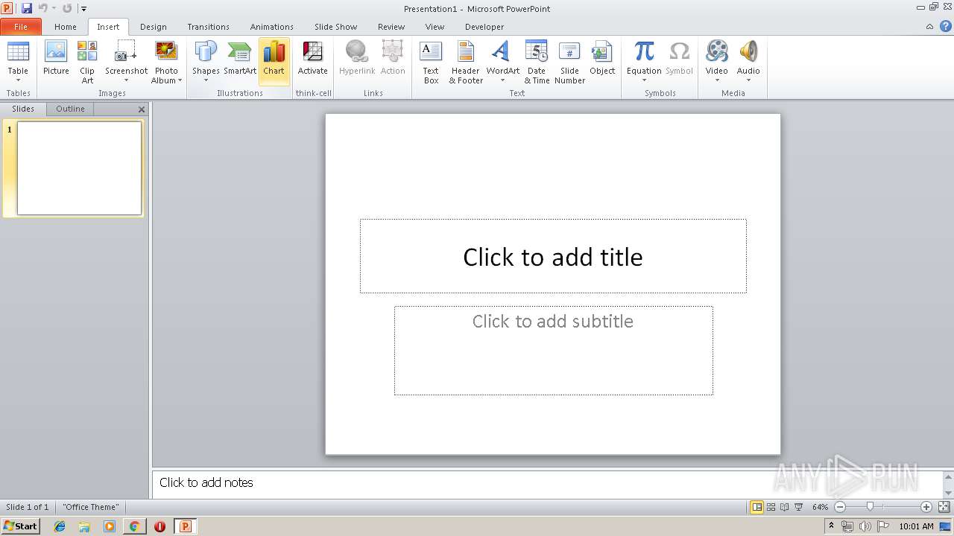Expand the Video dropdown arrow
Screen dimensions: 954x536
pyautogui.click(x=716, y=80)
